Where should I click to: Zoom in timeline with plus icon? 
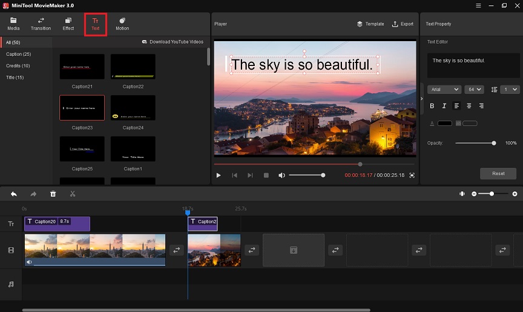tap(515, 194)
